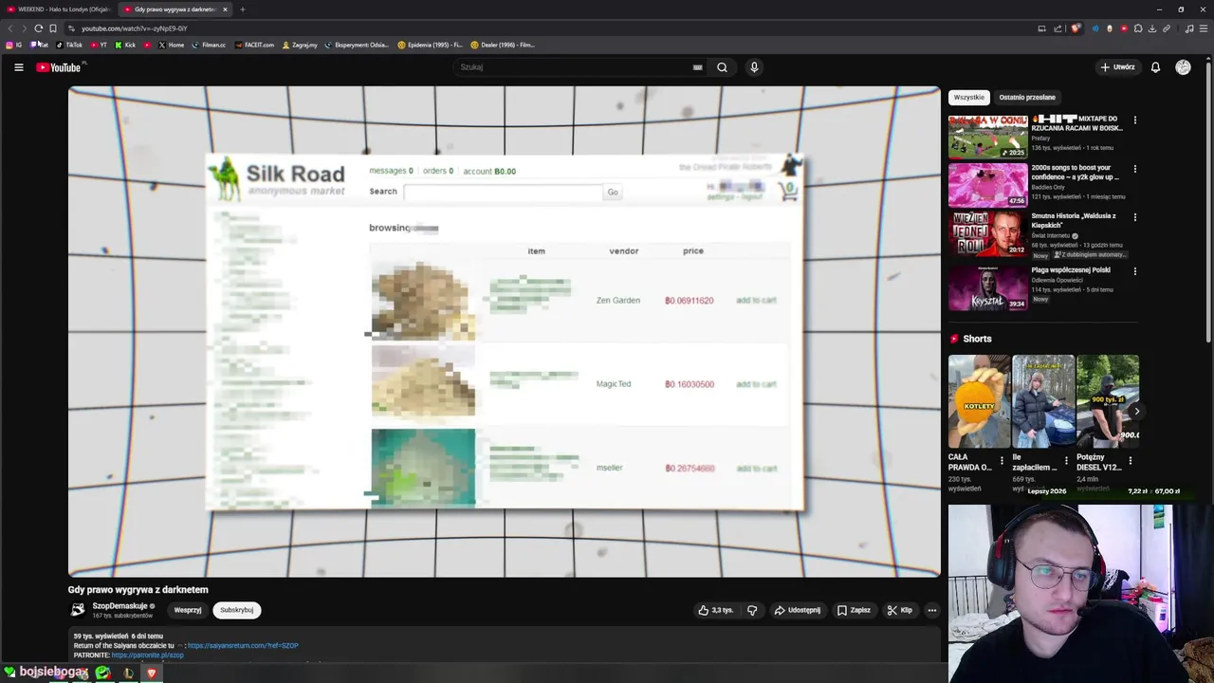Open the FACEIT.com bookmark

[x=254, y=45]
